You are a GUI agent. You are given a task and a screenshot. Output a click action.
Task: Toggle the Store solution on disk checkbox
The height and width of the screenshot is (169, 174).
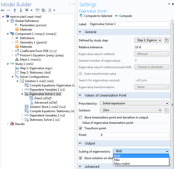[81, 158]
